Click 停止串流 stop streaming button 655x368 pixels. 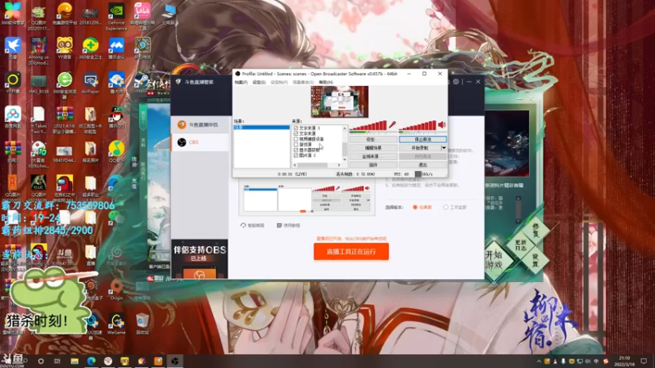click(422, 139)
